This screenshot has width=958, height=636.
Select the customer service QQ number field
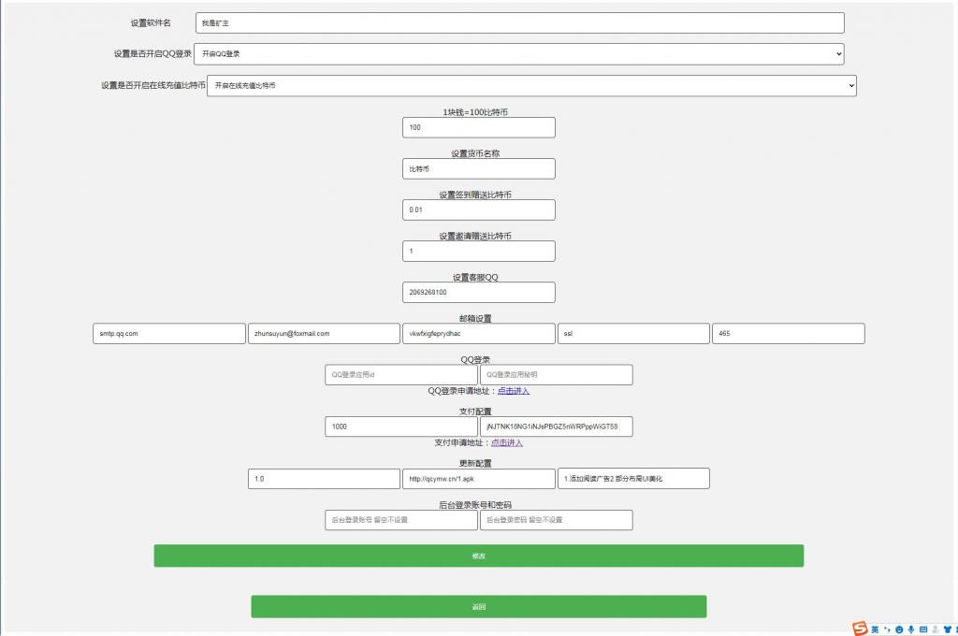click(479, 292)
